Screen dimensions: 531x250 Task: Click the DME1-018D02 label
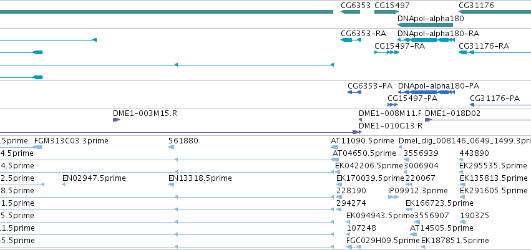(x=452, y=113)
